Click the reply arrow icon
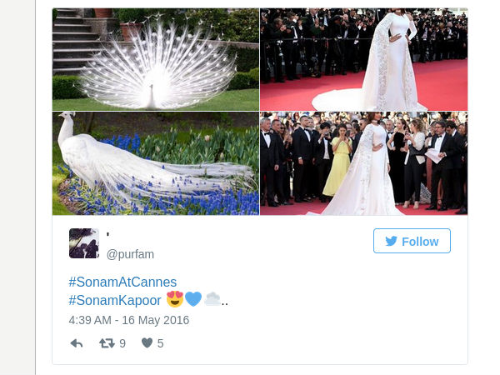The height and width of the screenshot is (375, 500). pos(77,343)
